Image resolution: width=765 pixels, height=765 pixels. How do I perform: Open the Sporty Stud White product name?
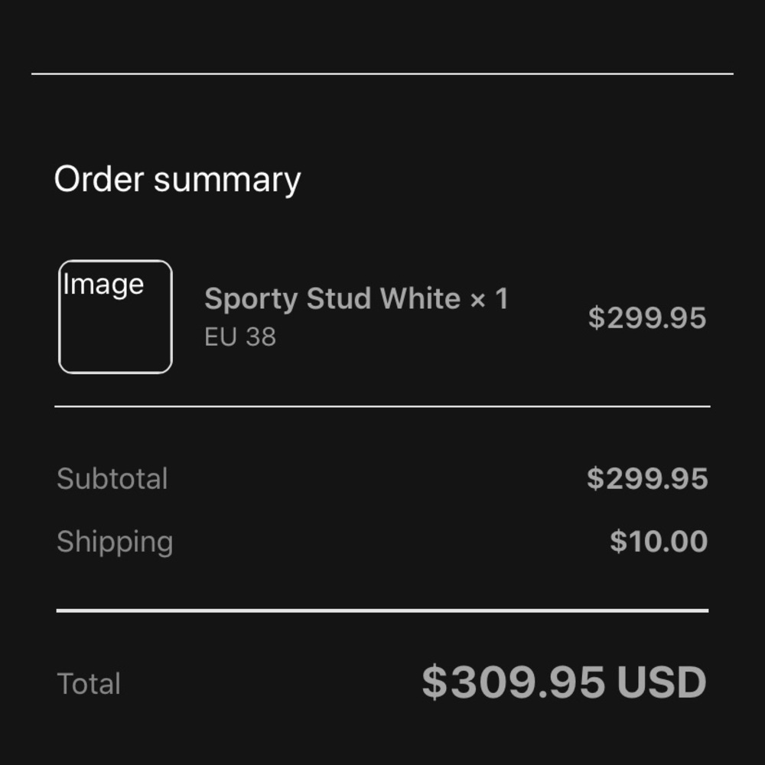(332, 298)
